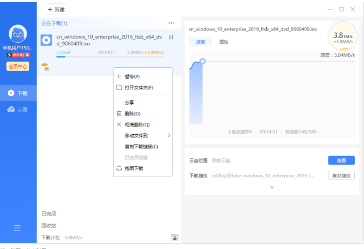Click the ISO filename title in details panel
The width and height of the screenshot is (364, 249).
click(x=252, y=29)
